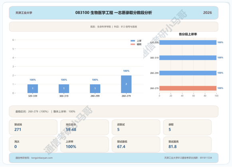This screenshot has width=232, height=167.
Task: Click the y-axis tick 6 of the count chart
Action: [13, 40]
